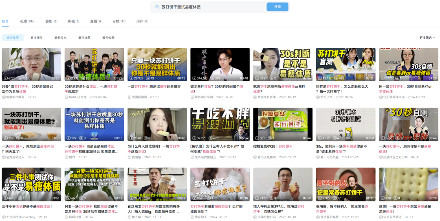
Task: Open the 胃不好的人包里常备苏打饼干 thumbnail
Action: point(346,184)
